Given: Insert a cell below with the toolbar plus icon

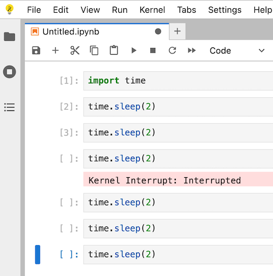Looking at the screenshot, I should (x=55, y=50).
